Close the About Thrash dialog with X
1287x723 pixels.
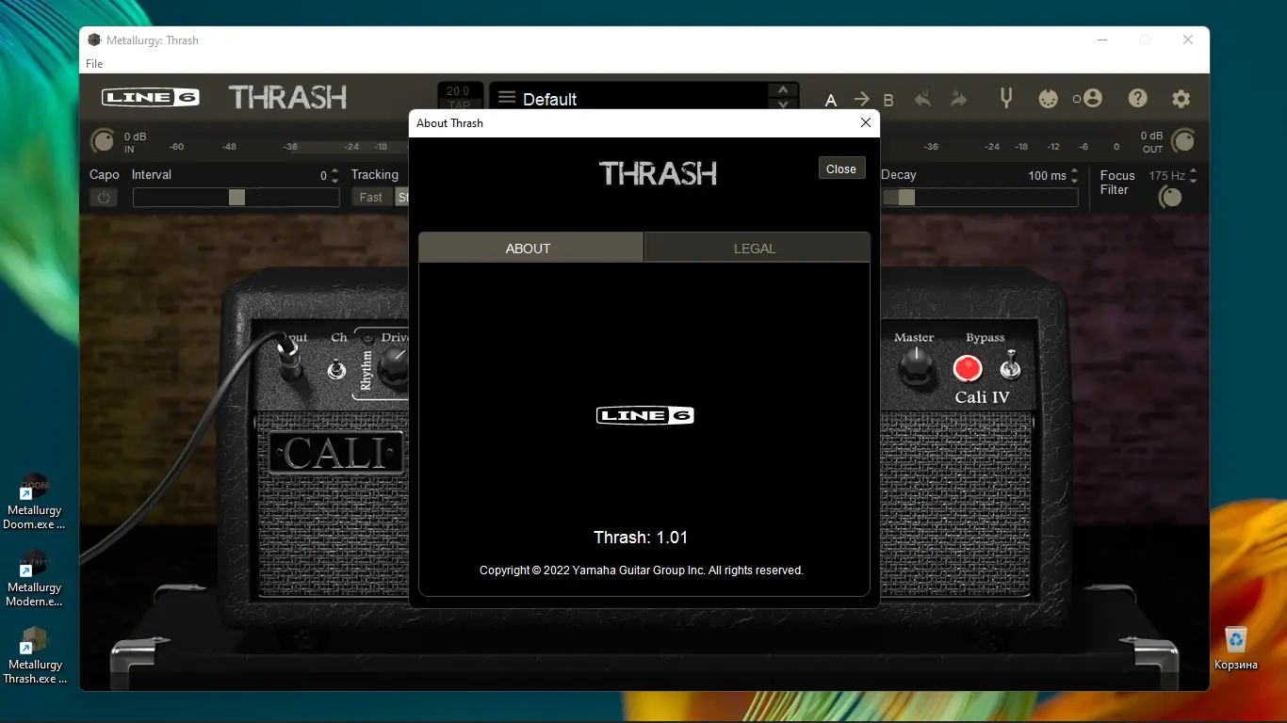(866, 123)
